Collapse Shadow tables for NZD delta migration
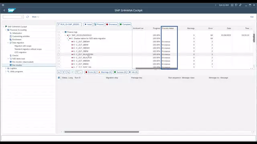The width and height of the screenshot is (257, 144). 67,38
